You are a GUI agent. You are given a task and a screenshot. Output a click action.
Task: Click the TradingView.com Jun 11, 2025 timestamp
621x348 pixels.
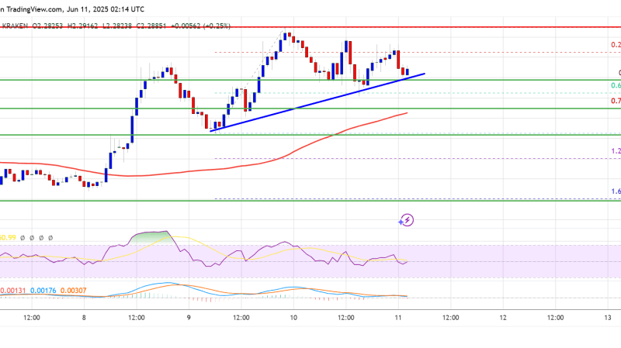(72, 9)
